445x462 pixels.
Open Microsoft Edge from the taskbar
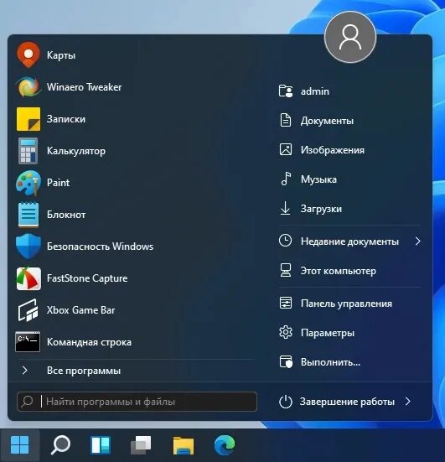[225, 445]
